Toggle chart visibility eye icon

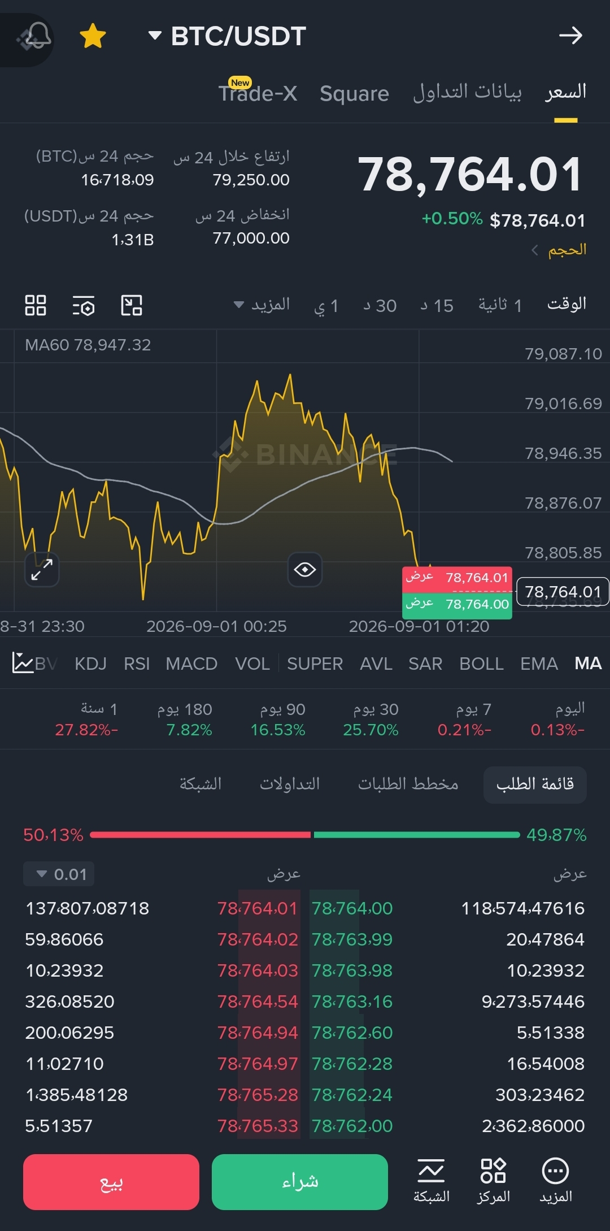click(x=305, y=569)
